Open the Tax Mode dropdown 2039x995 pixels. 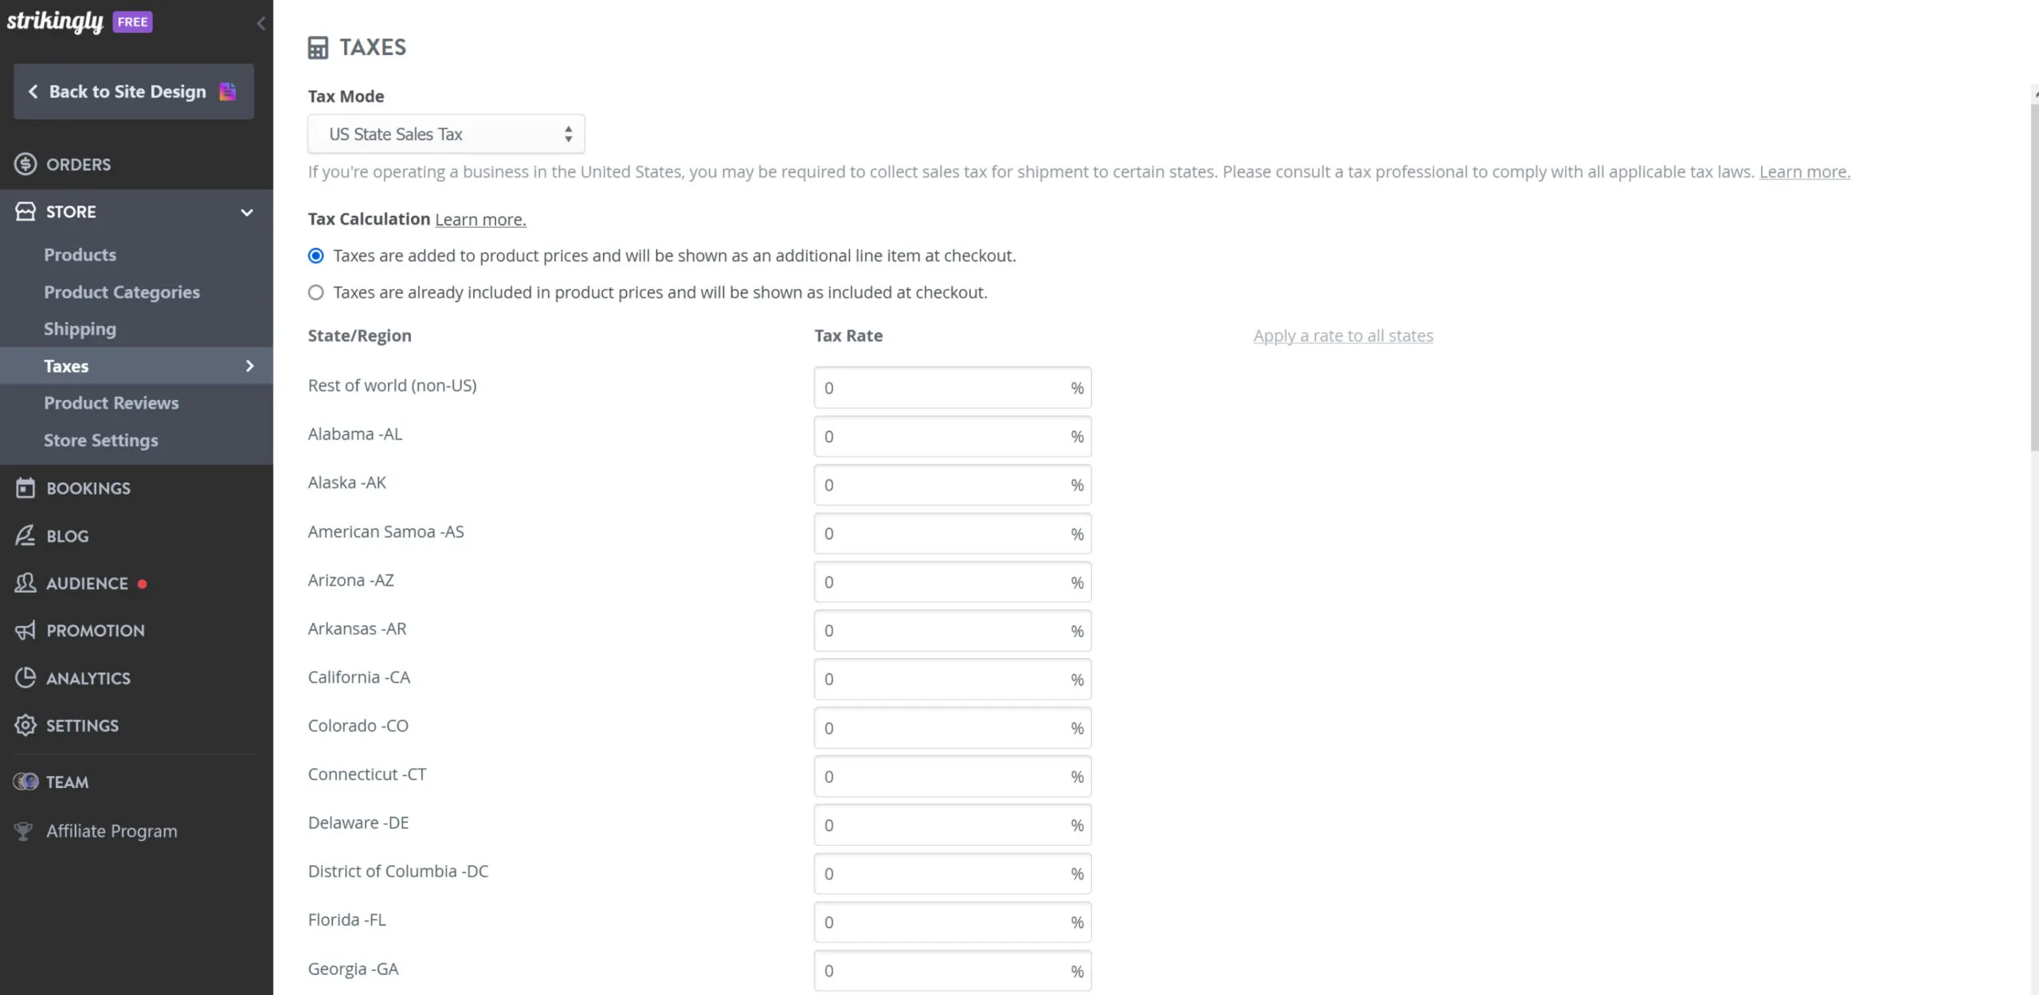pos(445,133)
